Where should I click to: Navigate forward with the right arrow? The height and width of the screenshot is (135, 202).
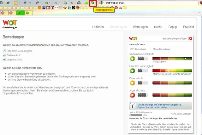click(30, 3)
